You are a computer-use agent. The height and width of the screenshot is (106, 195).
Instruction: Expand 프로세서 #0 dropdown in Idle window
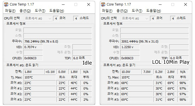38,19
